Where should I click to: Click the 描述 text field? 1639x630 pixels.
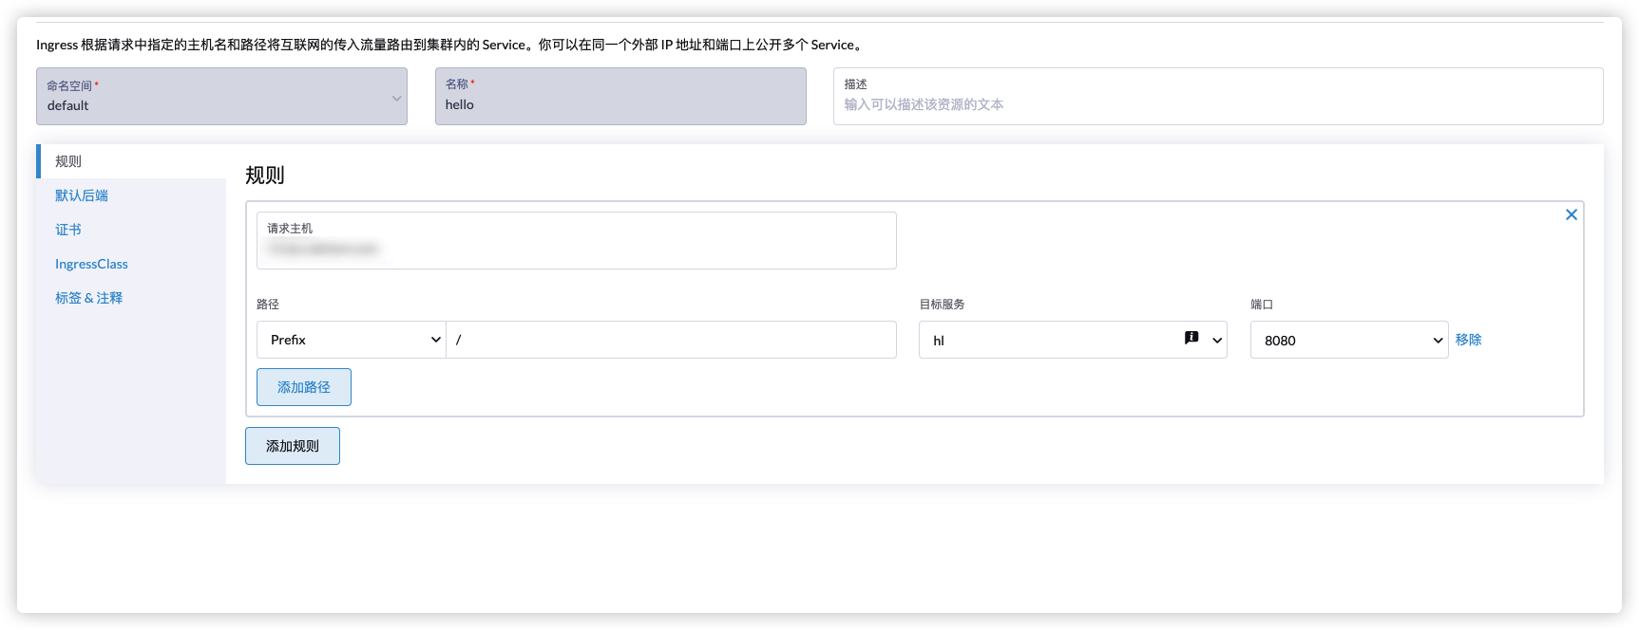(x=1217, y=104)
